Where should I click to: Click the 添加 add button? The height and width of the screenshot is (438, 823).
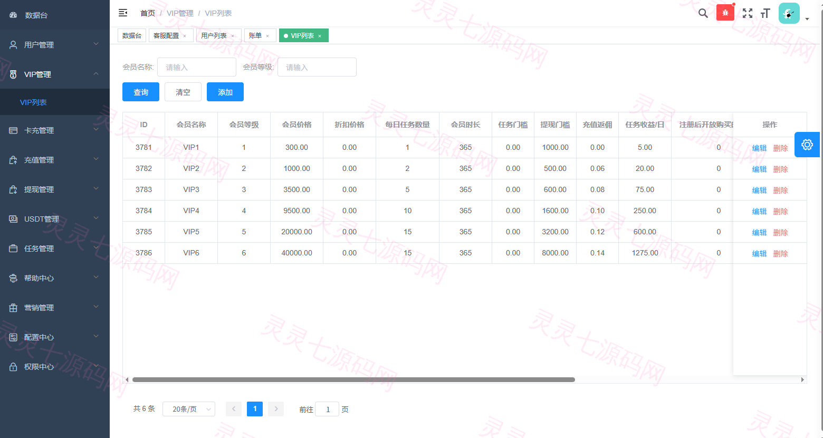click(x=225, y=92)
